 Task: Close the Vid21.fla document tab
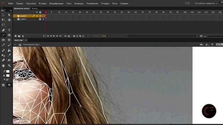pyautogui.click(x=26, y=40)
